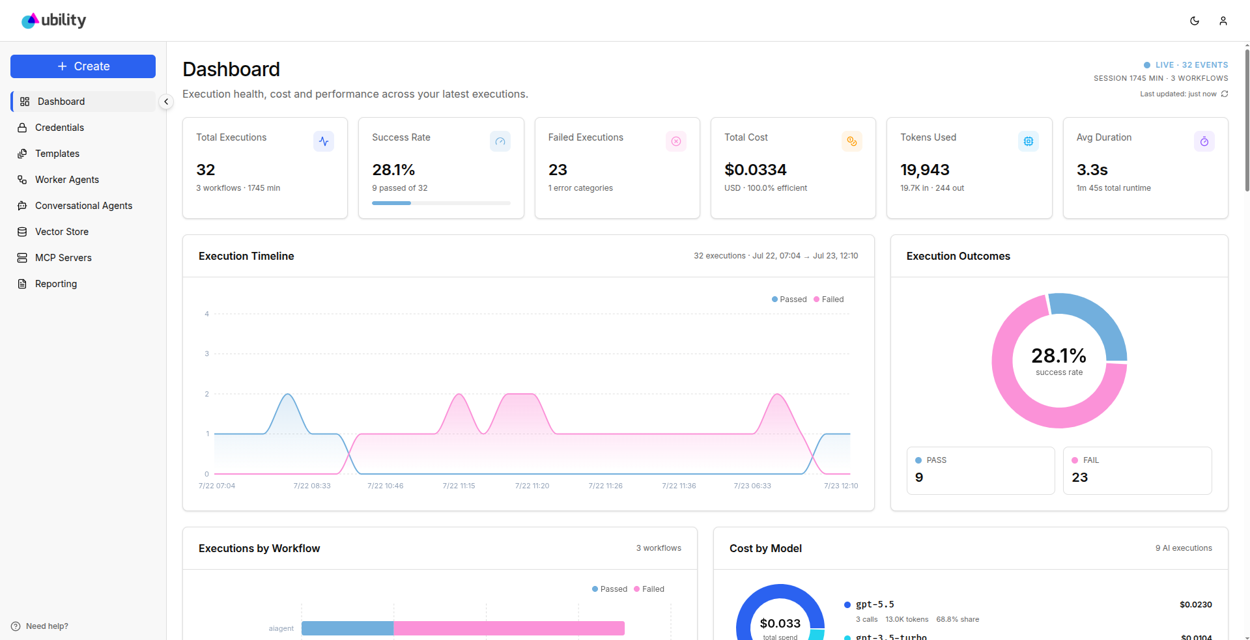The width and height of the screenshot is (1250, 640).
Task: Open Conversational Agents in the sidebar
Action: [83, 206]
